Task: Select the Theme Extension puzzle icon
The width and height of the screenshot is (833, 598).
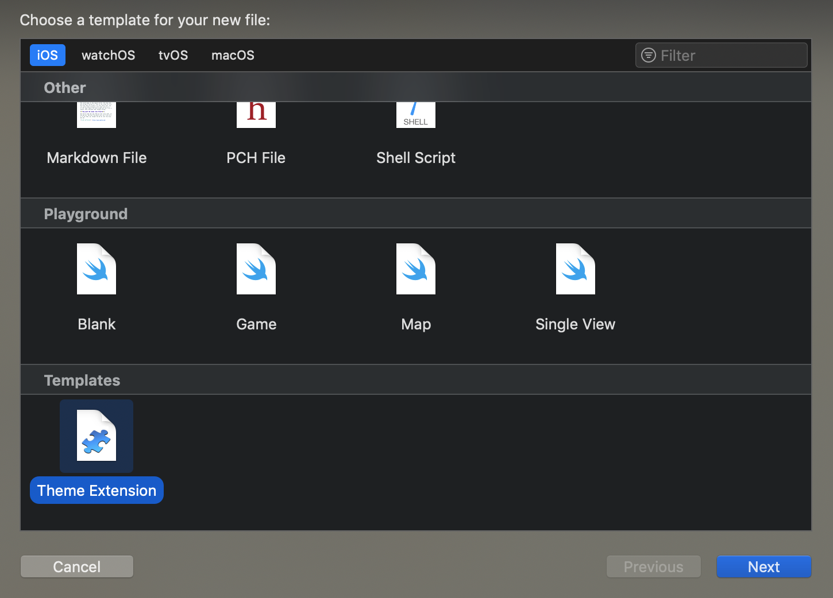Action: pyautogui.click(x=97, y=436)
